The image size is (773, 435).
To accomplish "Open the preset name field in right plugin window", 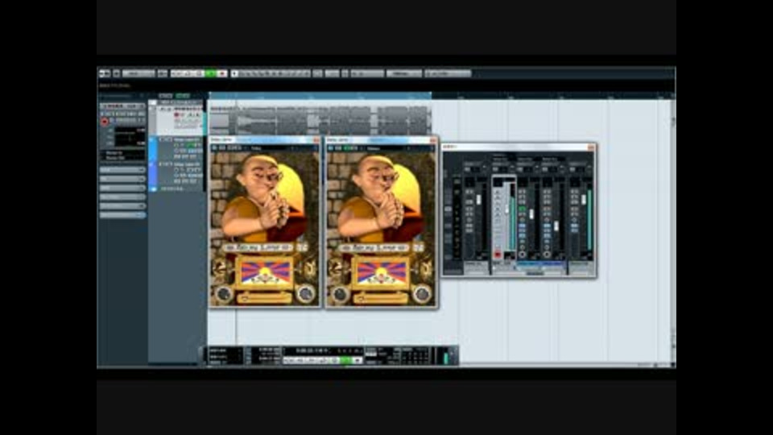I will pyautogui.click(x=376, y=247).
